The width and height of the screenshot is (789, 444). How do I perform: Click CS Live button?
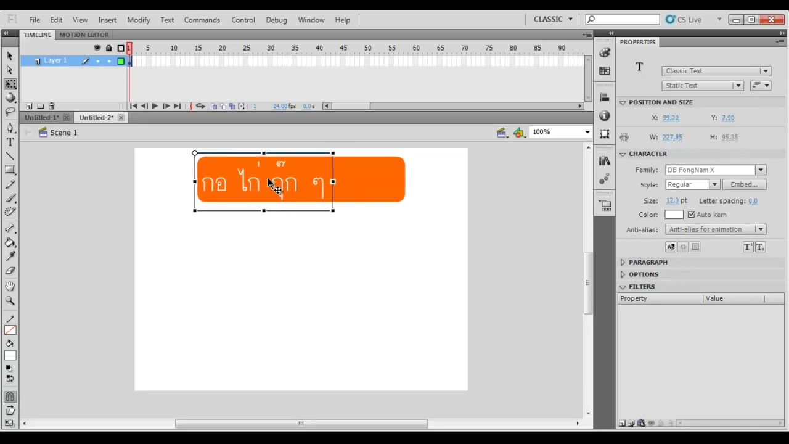pyautogui.click(x=684, y=20)
